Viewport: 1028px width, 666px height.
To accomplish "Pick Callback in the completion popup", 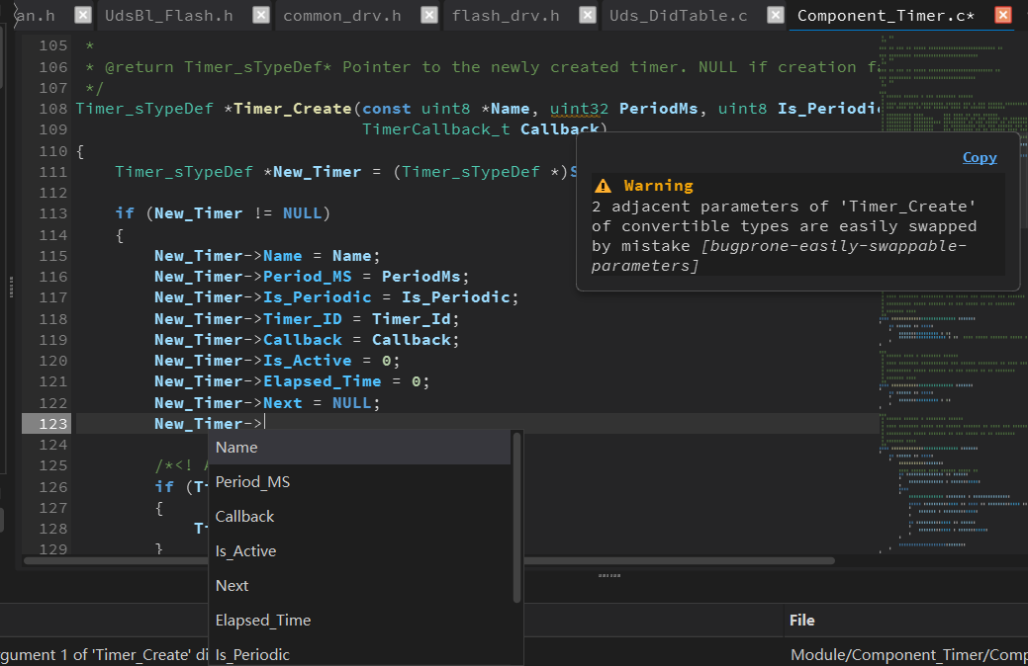I will pos(359,517).
